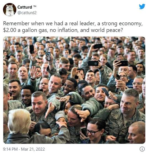Open the Catturd display name link

[25, 7]
